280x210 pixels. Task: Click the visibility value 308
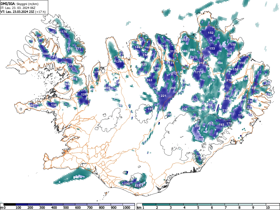[107, 88]
